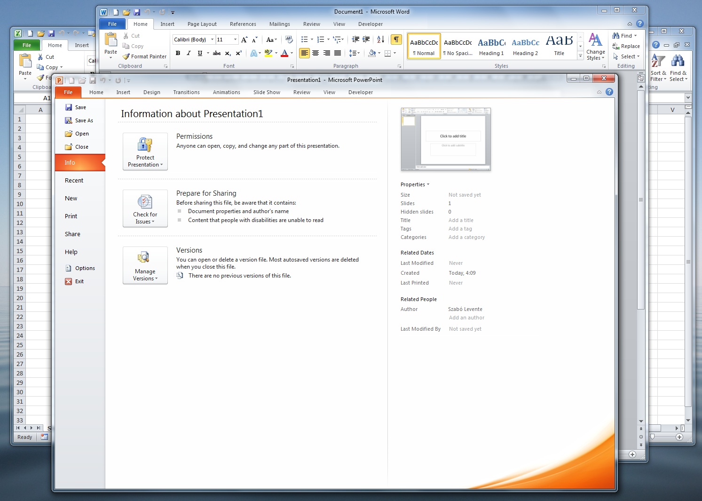Open Recent in PowerPoint's File menu
702x501 pixels.
74,181
